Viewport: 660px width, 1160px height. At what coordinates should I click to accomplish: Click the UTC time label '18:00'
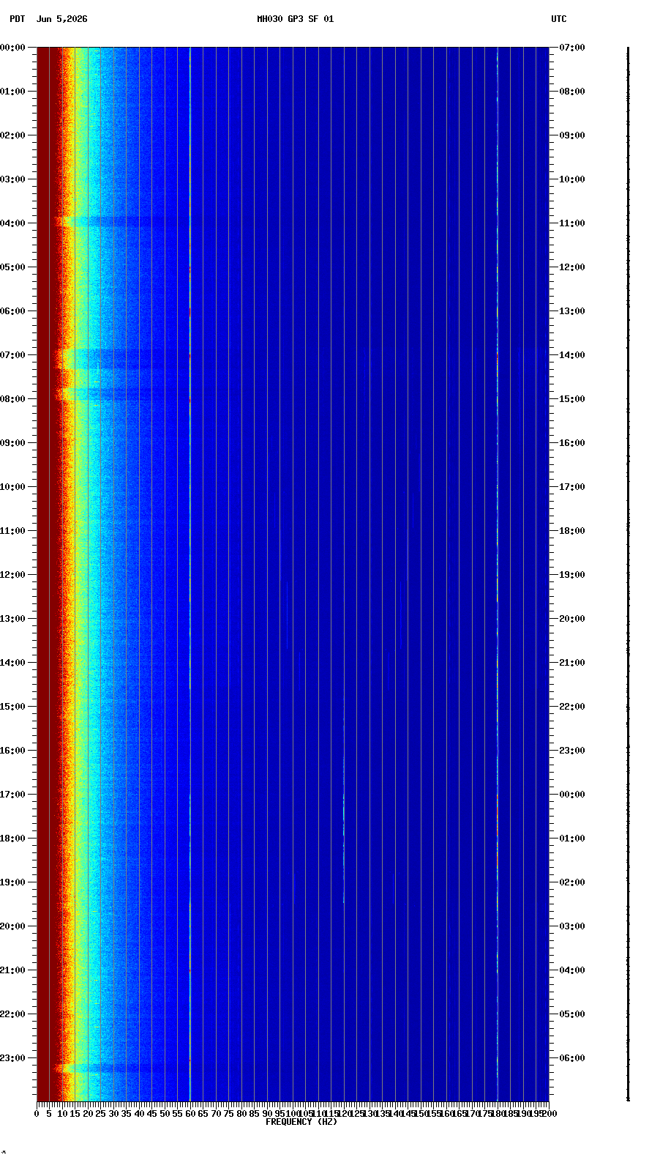point(572,531)
